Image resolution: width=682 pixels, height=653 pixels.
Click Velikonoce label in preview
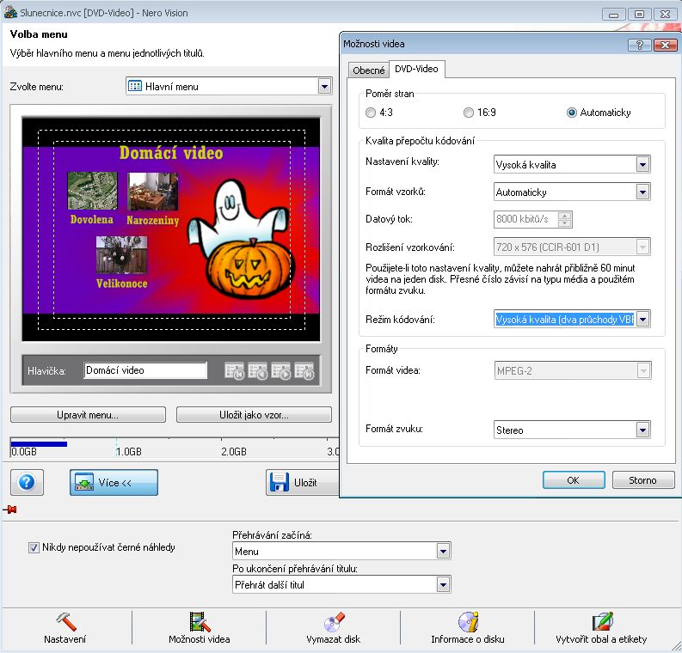122,284
